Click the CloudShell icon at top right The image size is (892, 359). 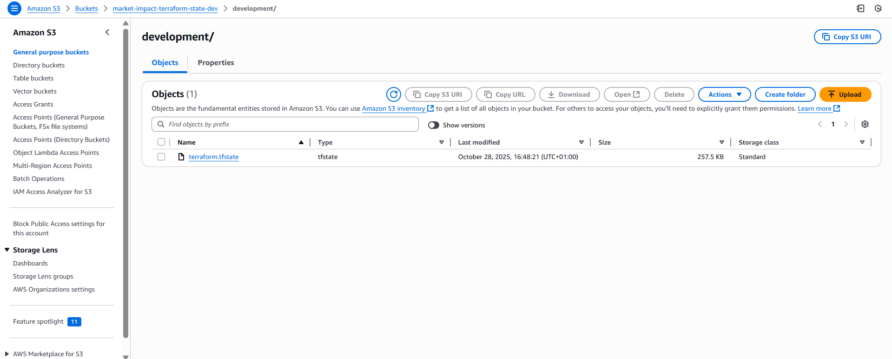861,8
